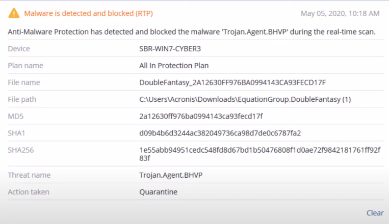Click the 'Threat name' field label
The width and height of the screenshot is (389, 224).
pos(29,175)
